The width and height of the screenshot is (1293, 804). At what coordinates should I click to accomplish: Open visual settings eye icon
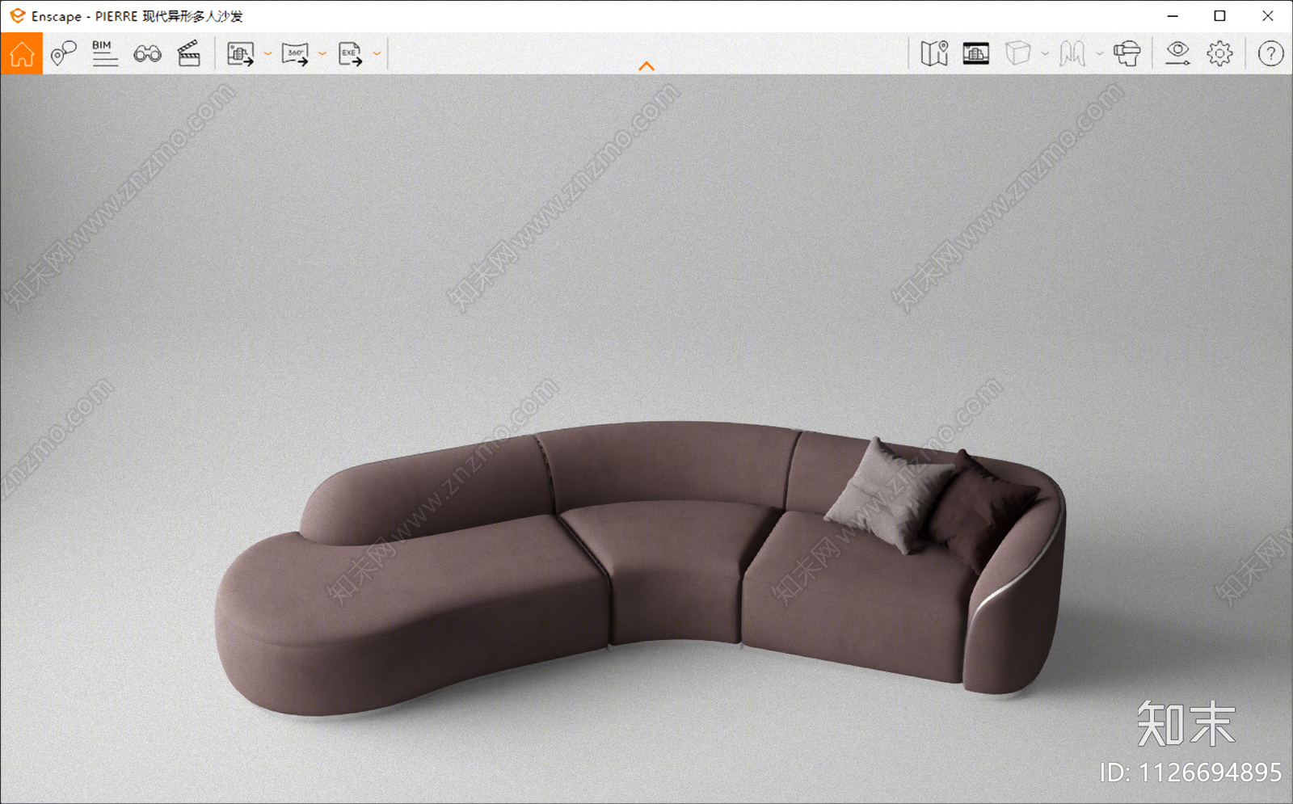click(x=1177, y=53)
